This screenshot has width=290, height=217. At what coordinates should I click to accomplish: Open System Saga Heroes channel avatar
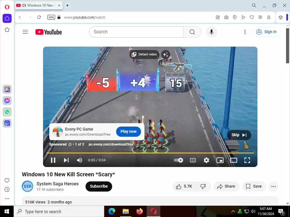click(27, 186)
